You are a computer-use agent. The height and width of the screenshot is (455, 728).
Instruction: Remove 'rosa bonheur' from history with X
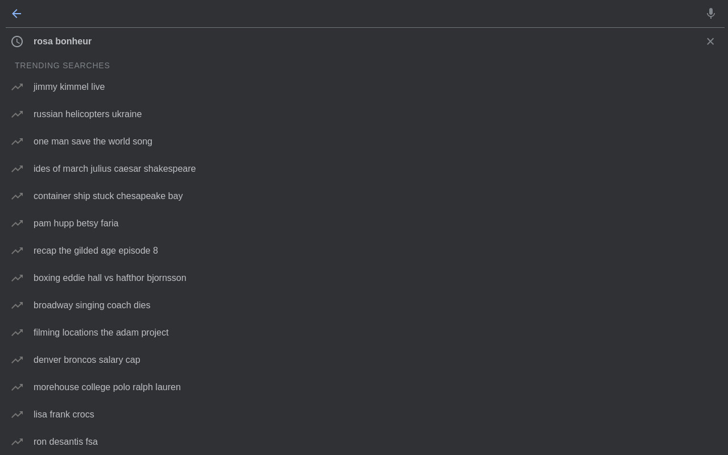click(x=710, y=42)
